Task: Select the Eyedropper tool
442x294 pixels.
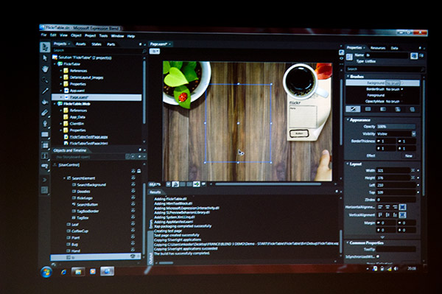Action: (x=45, y=91)
